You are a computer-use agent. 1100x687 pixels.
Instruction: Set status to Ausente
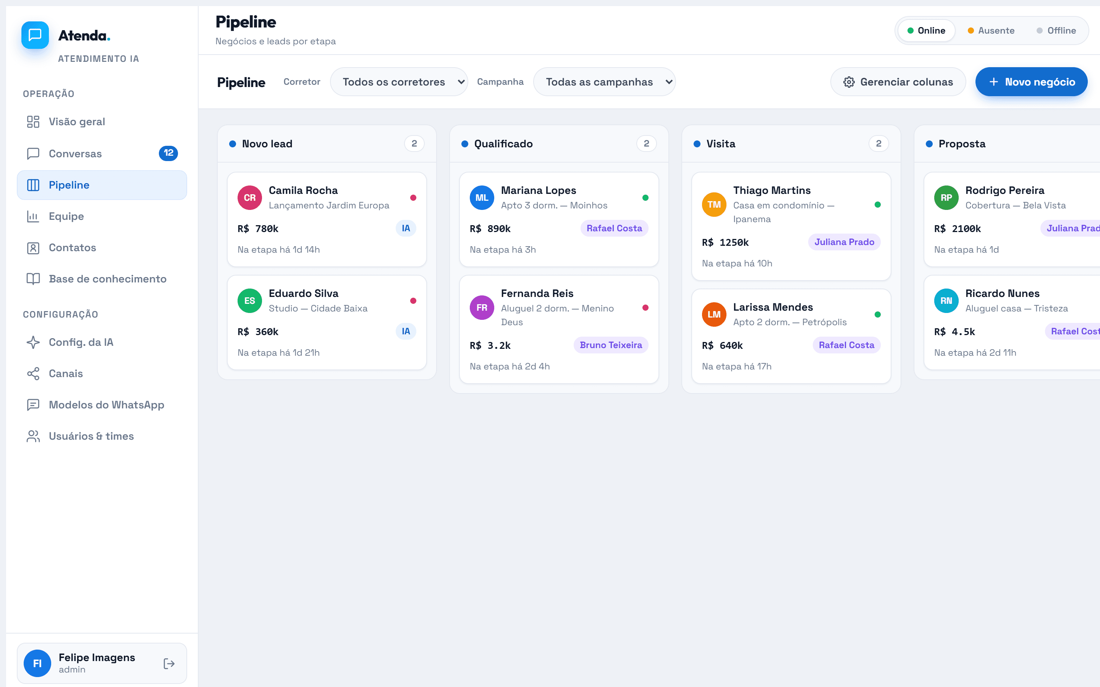pos(991,31)
